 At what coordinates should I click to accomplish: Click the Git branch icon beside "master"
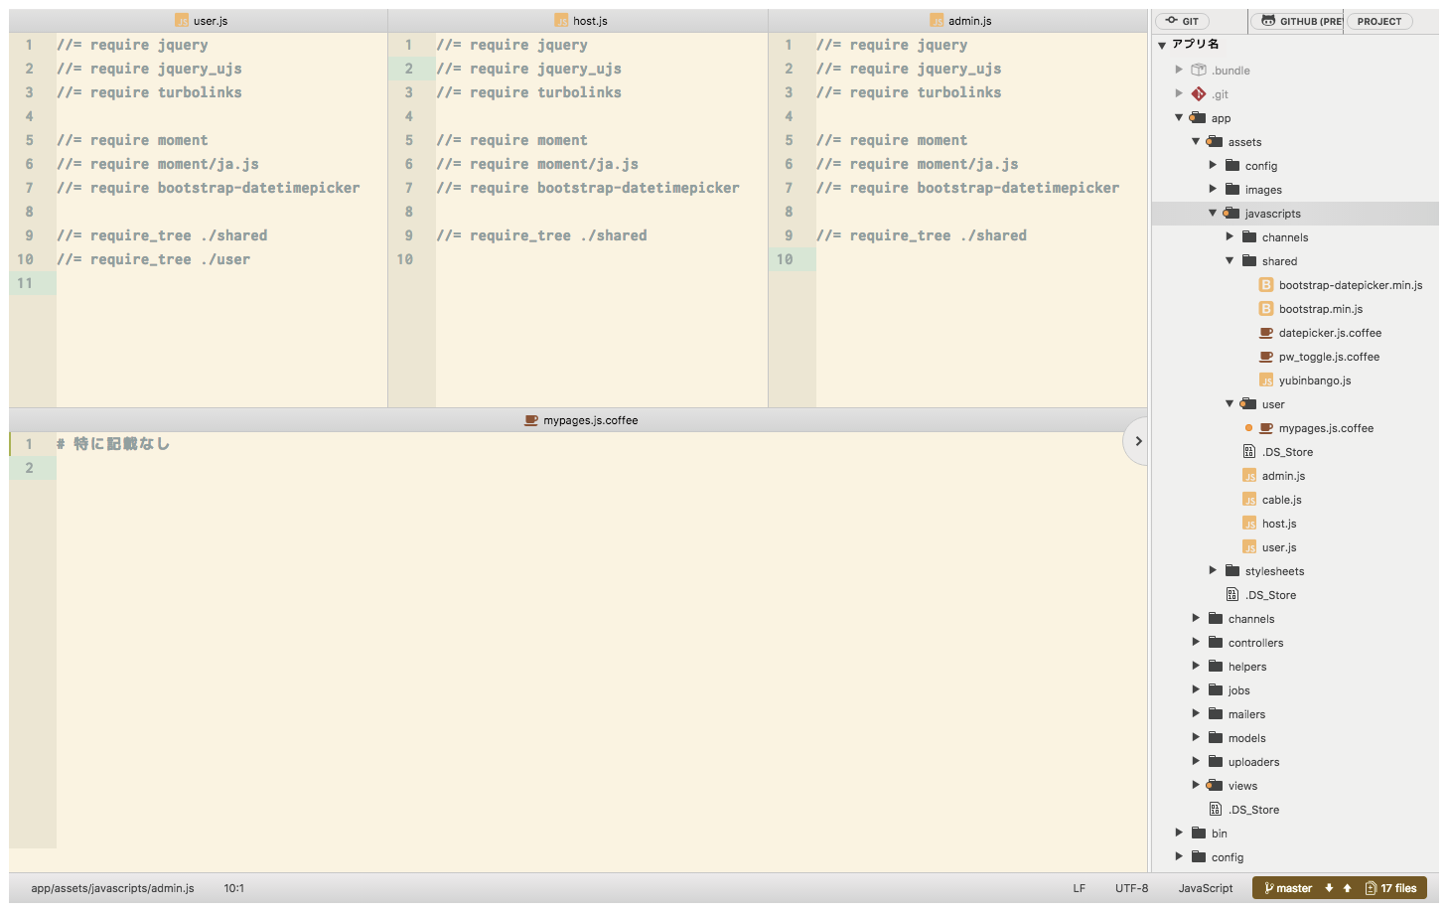[x=1268, y=887]
